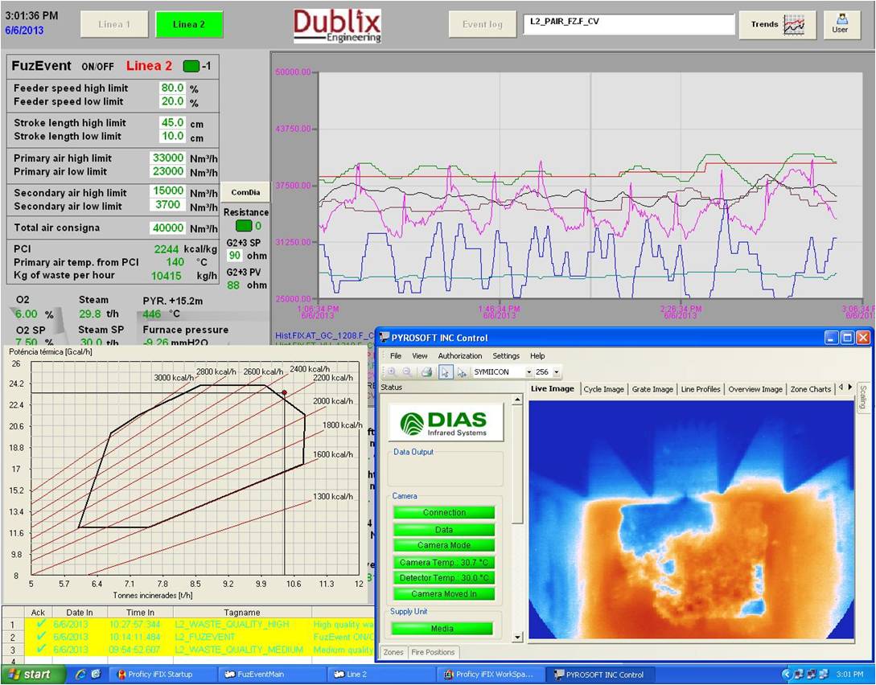Screen dimensions: 876x685
Task: Acknowledge checkmark for alarm row 1
Action: coord(40,624)
